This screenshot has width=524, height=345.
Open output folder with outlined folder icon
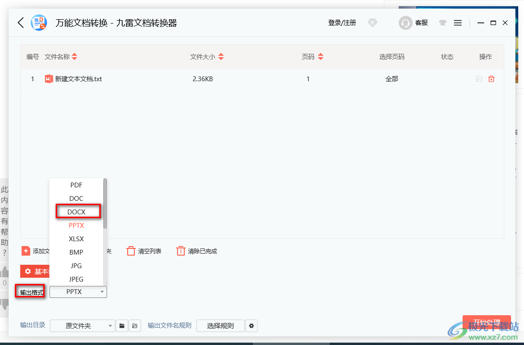(135, 326)
